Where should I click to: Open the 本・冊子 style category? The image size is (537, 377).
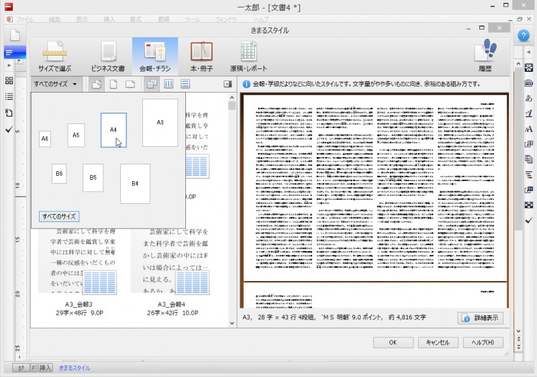point(201,56)
